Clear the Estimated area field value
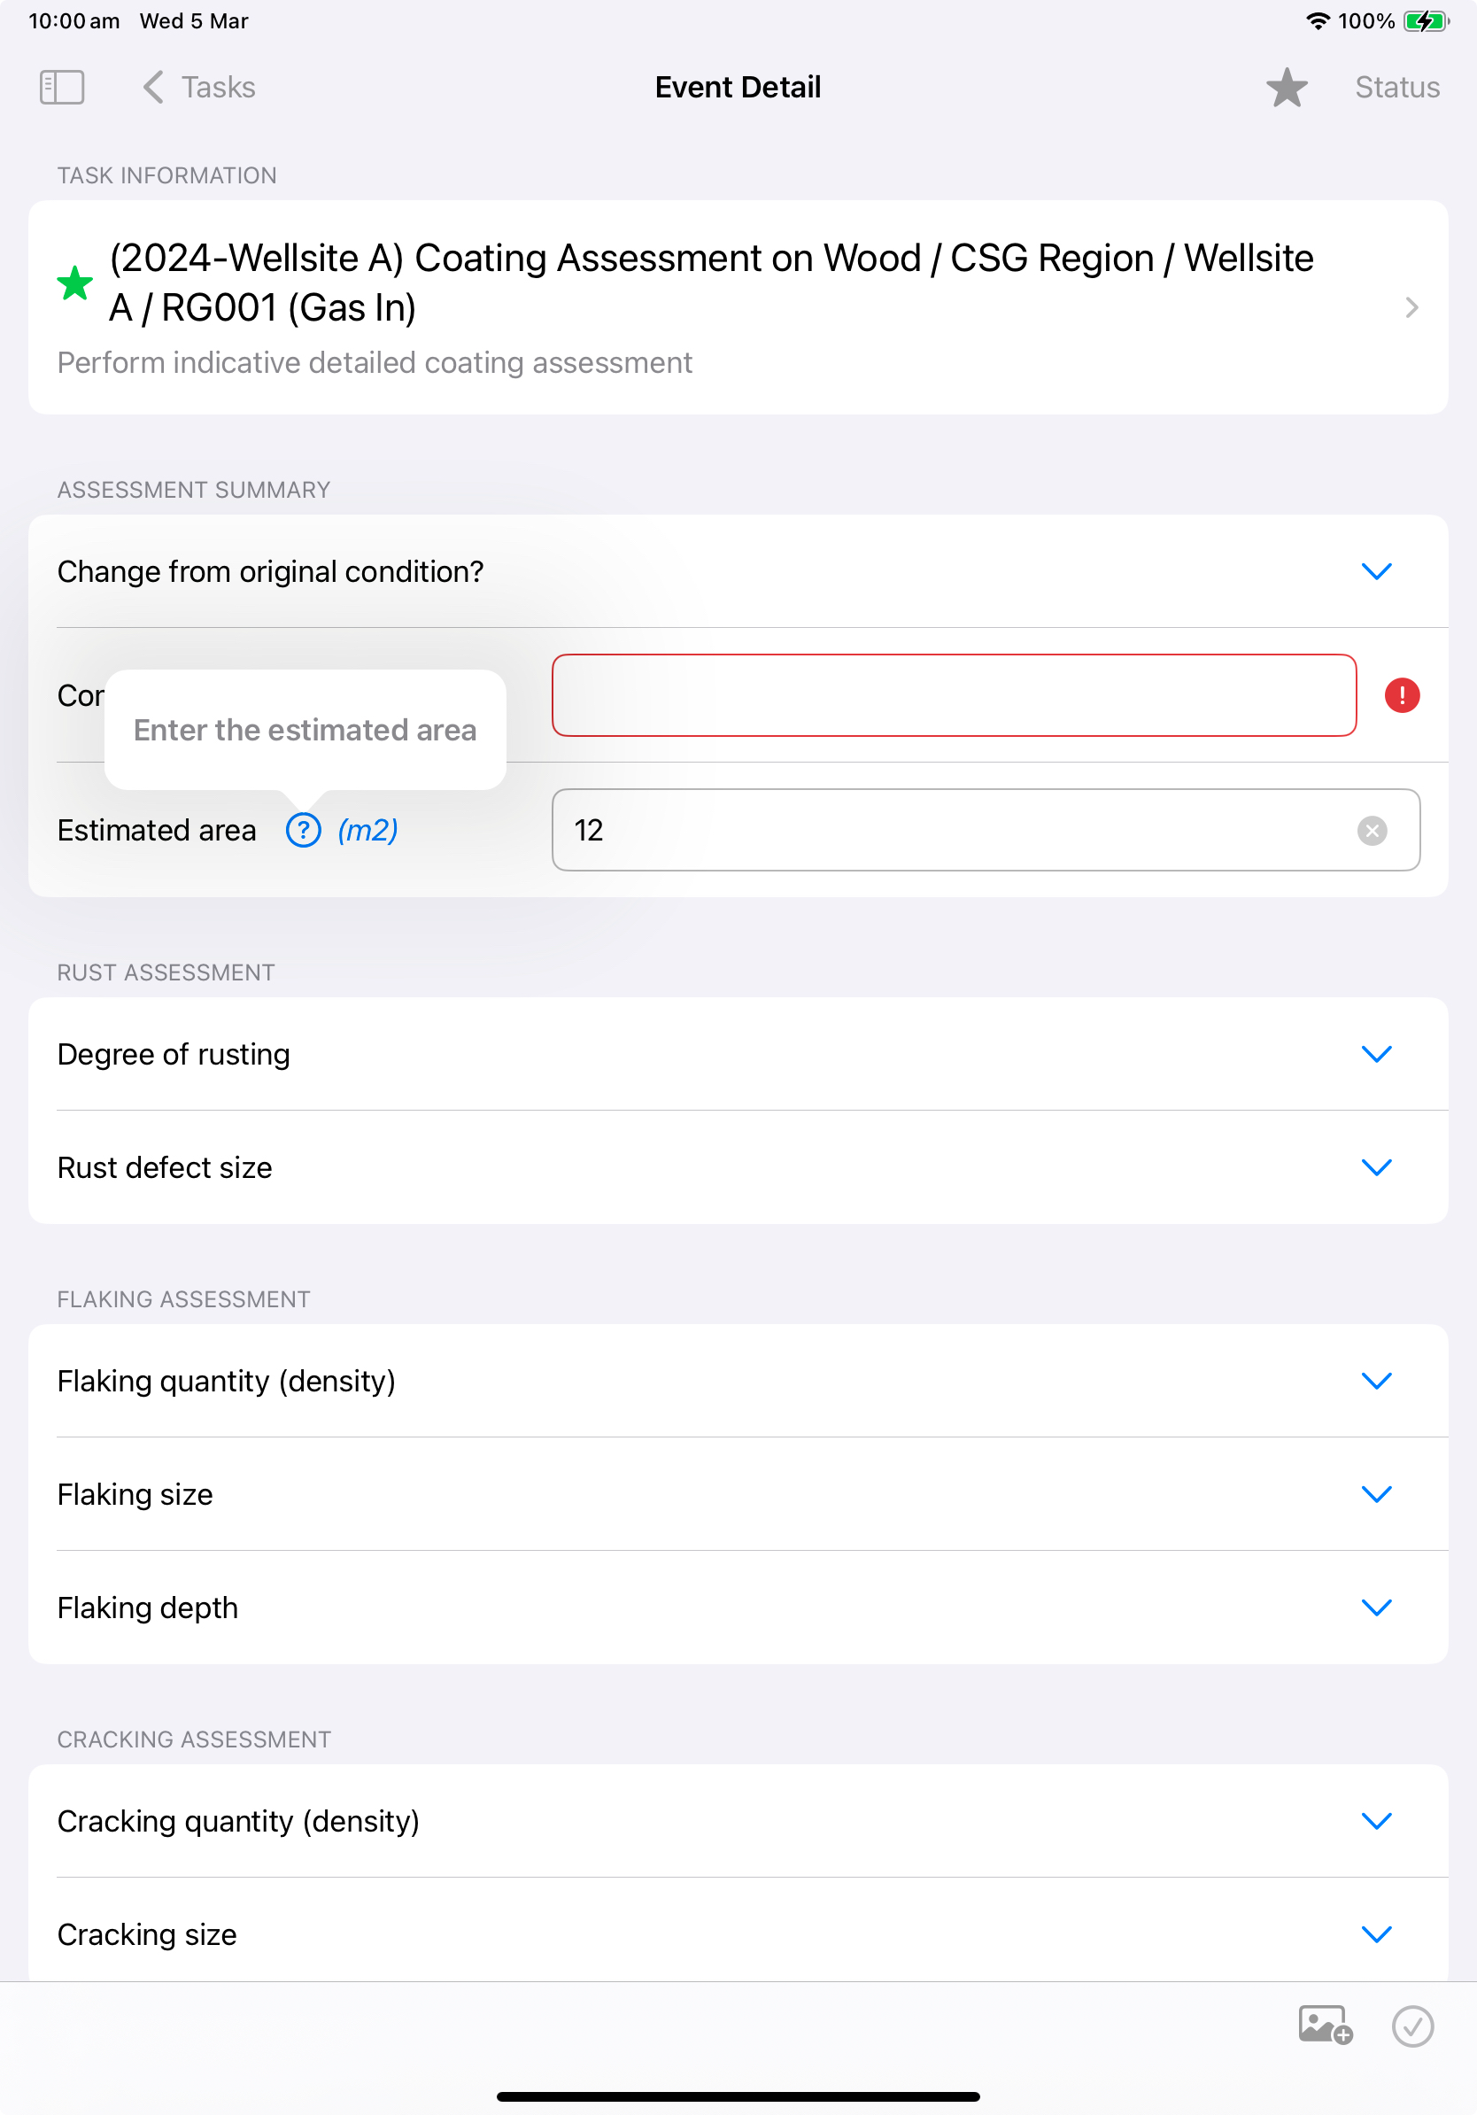This screenshot has height=2115, width=1477. point(1372,831)
